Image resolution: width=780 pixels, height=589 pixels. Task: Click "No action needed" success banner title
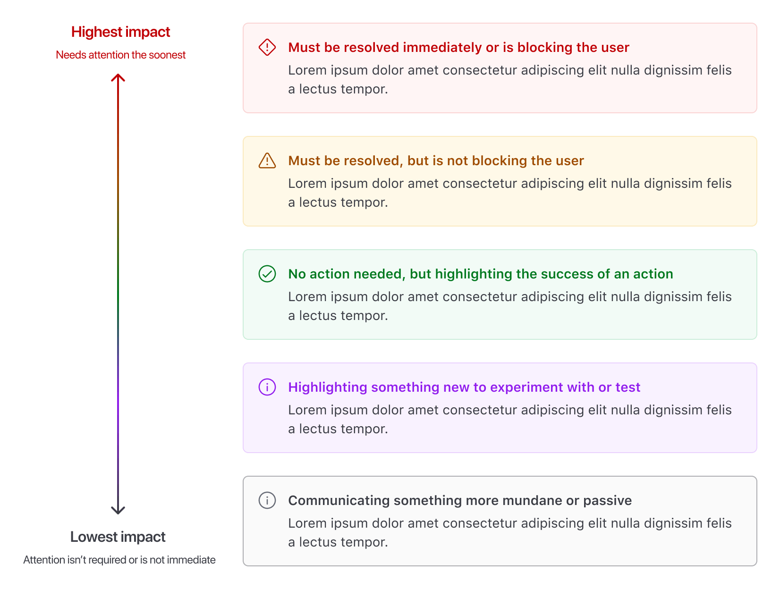coord(480,274)
